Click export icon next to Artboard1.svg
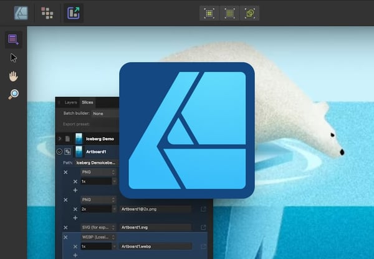 click(x=203, y=227)
